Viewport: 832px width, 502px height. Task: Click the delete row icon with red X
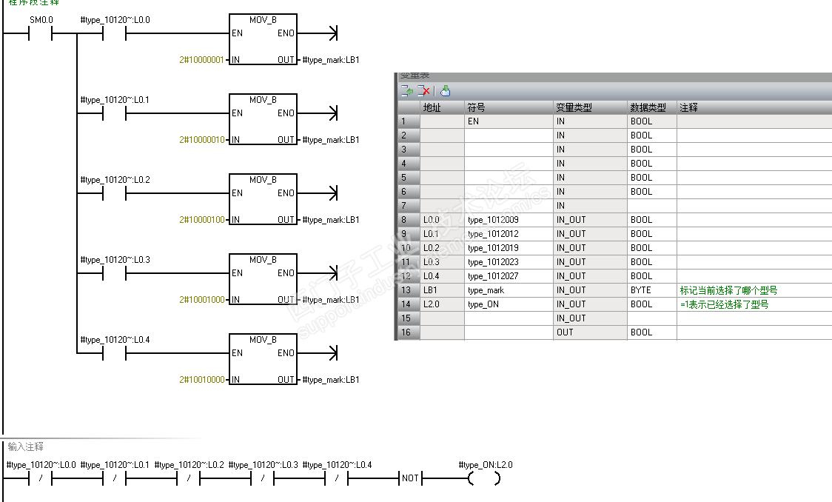[423, 91]
